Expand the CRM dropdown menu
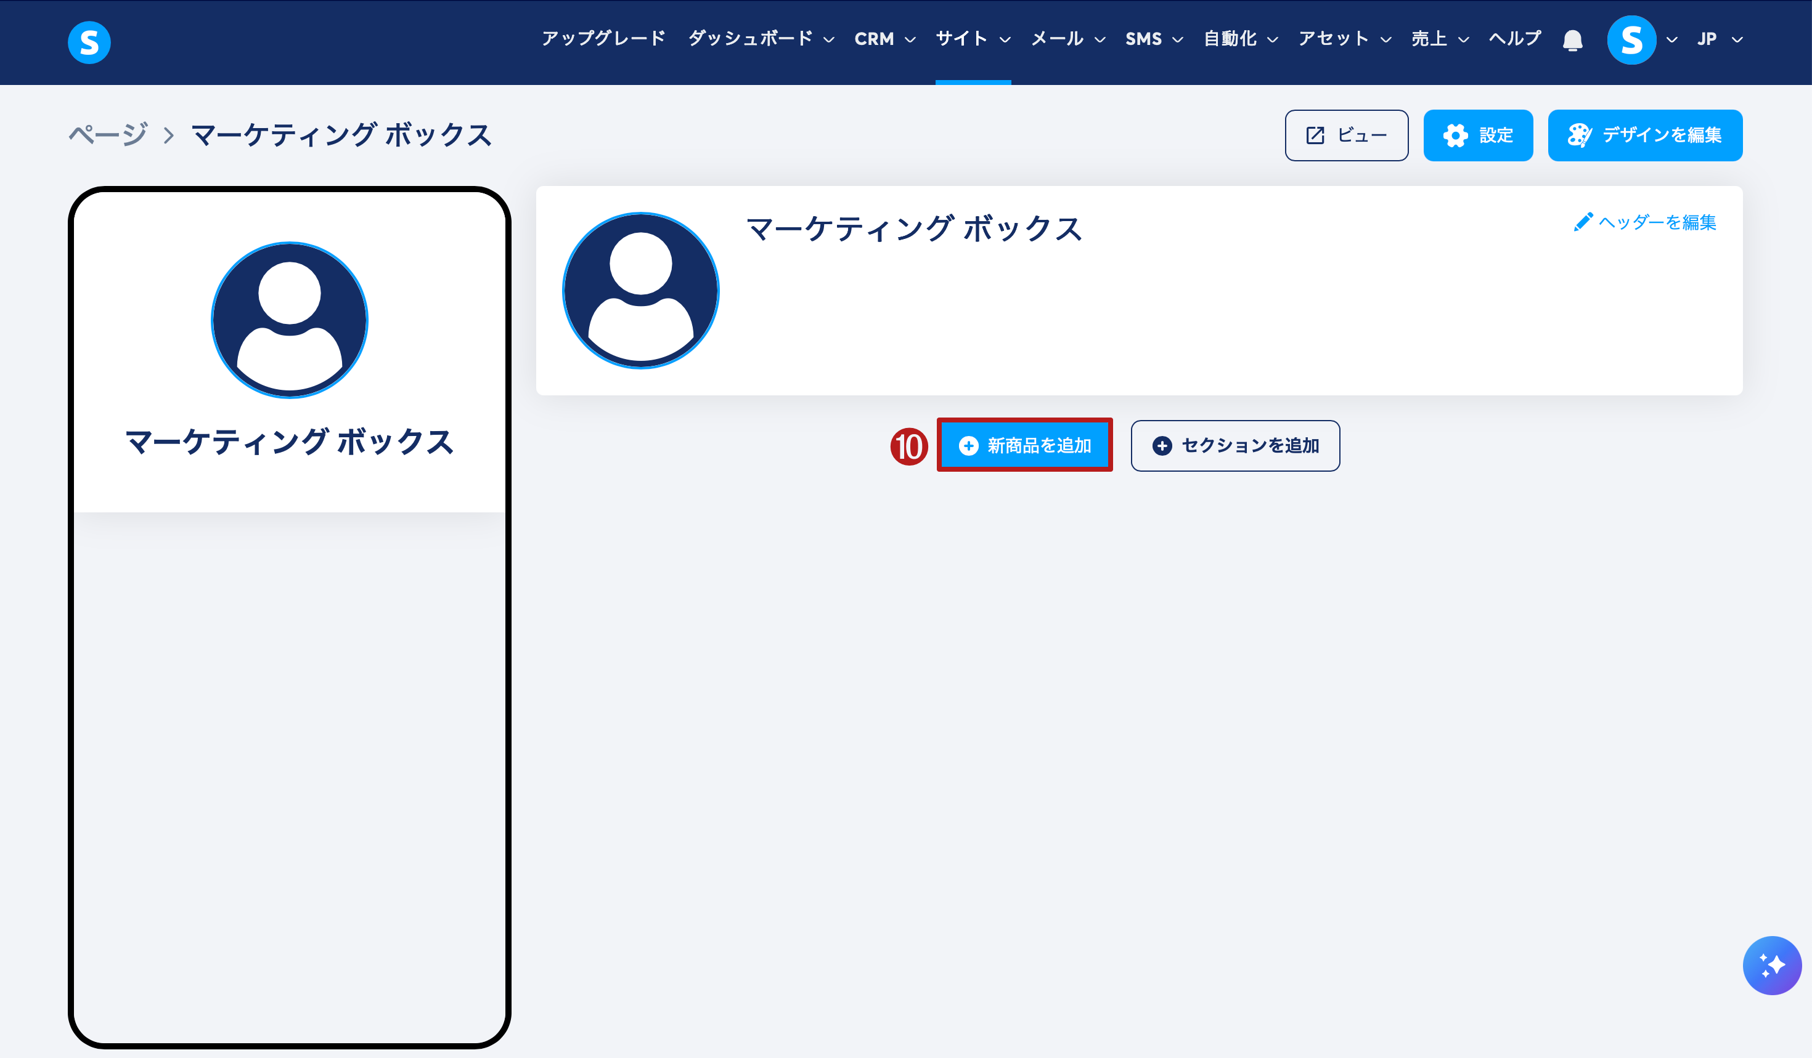Screen dimensions: 1812x1058 (884, 39)
